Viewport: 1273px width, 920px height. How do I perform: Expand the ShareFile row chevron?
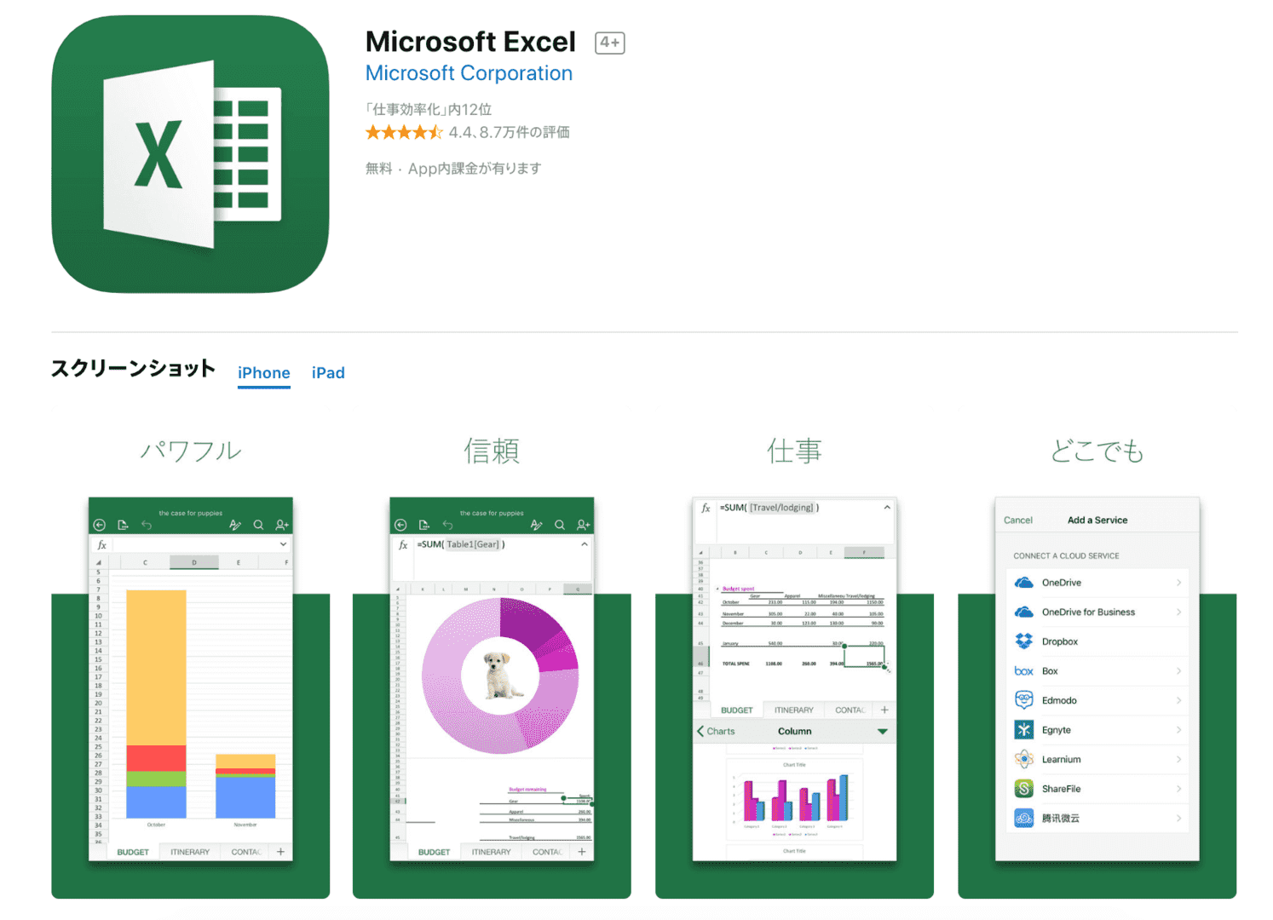[x=1179, y=789]
